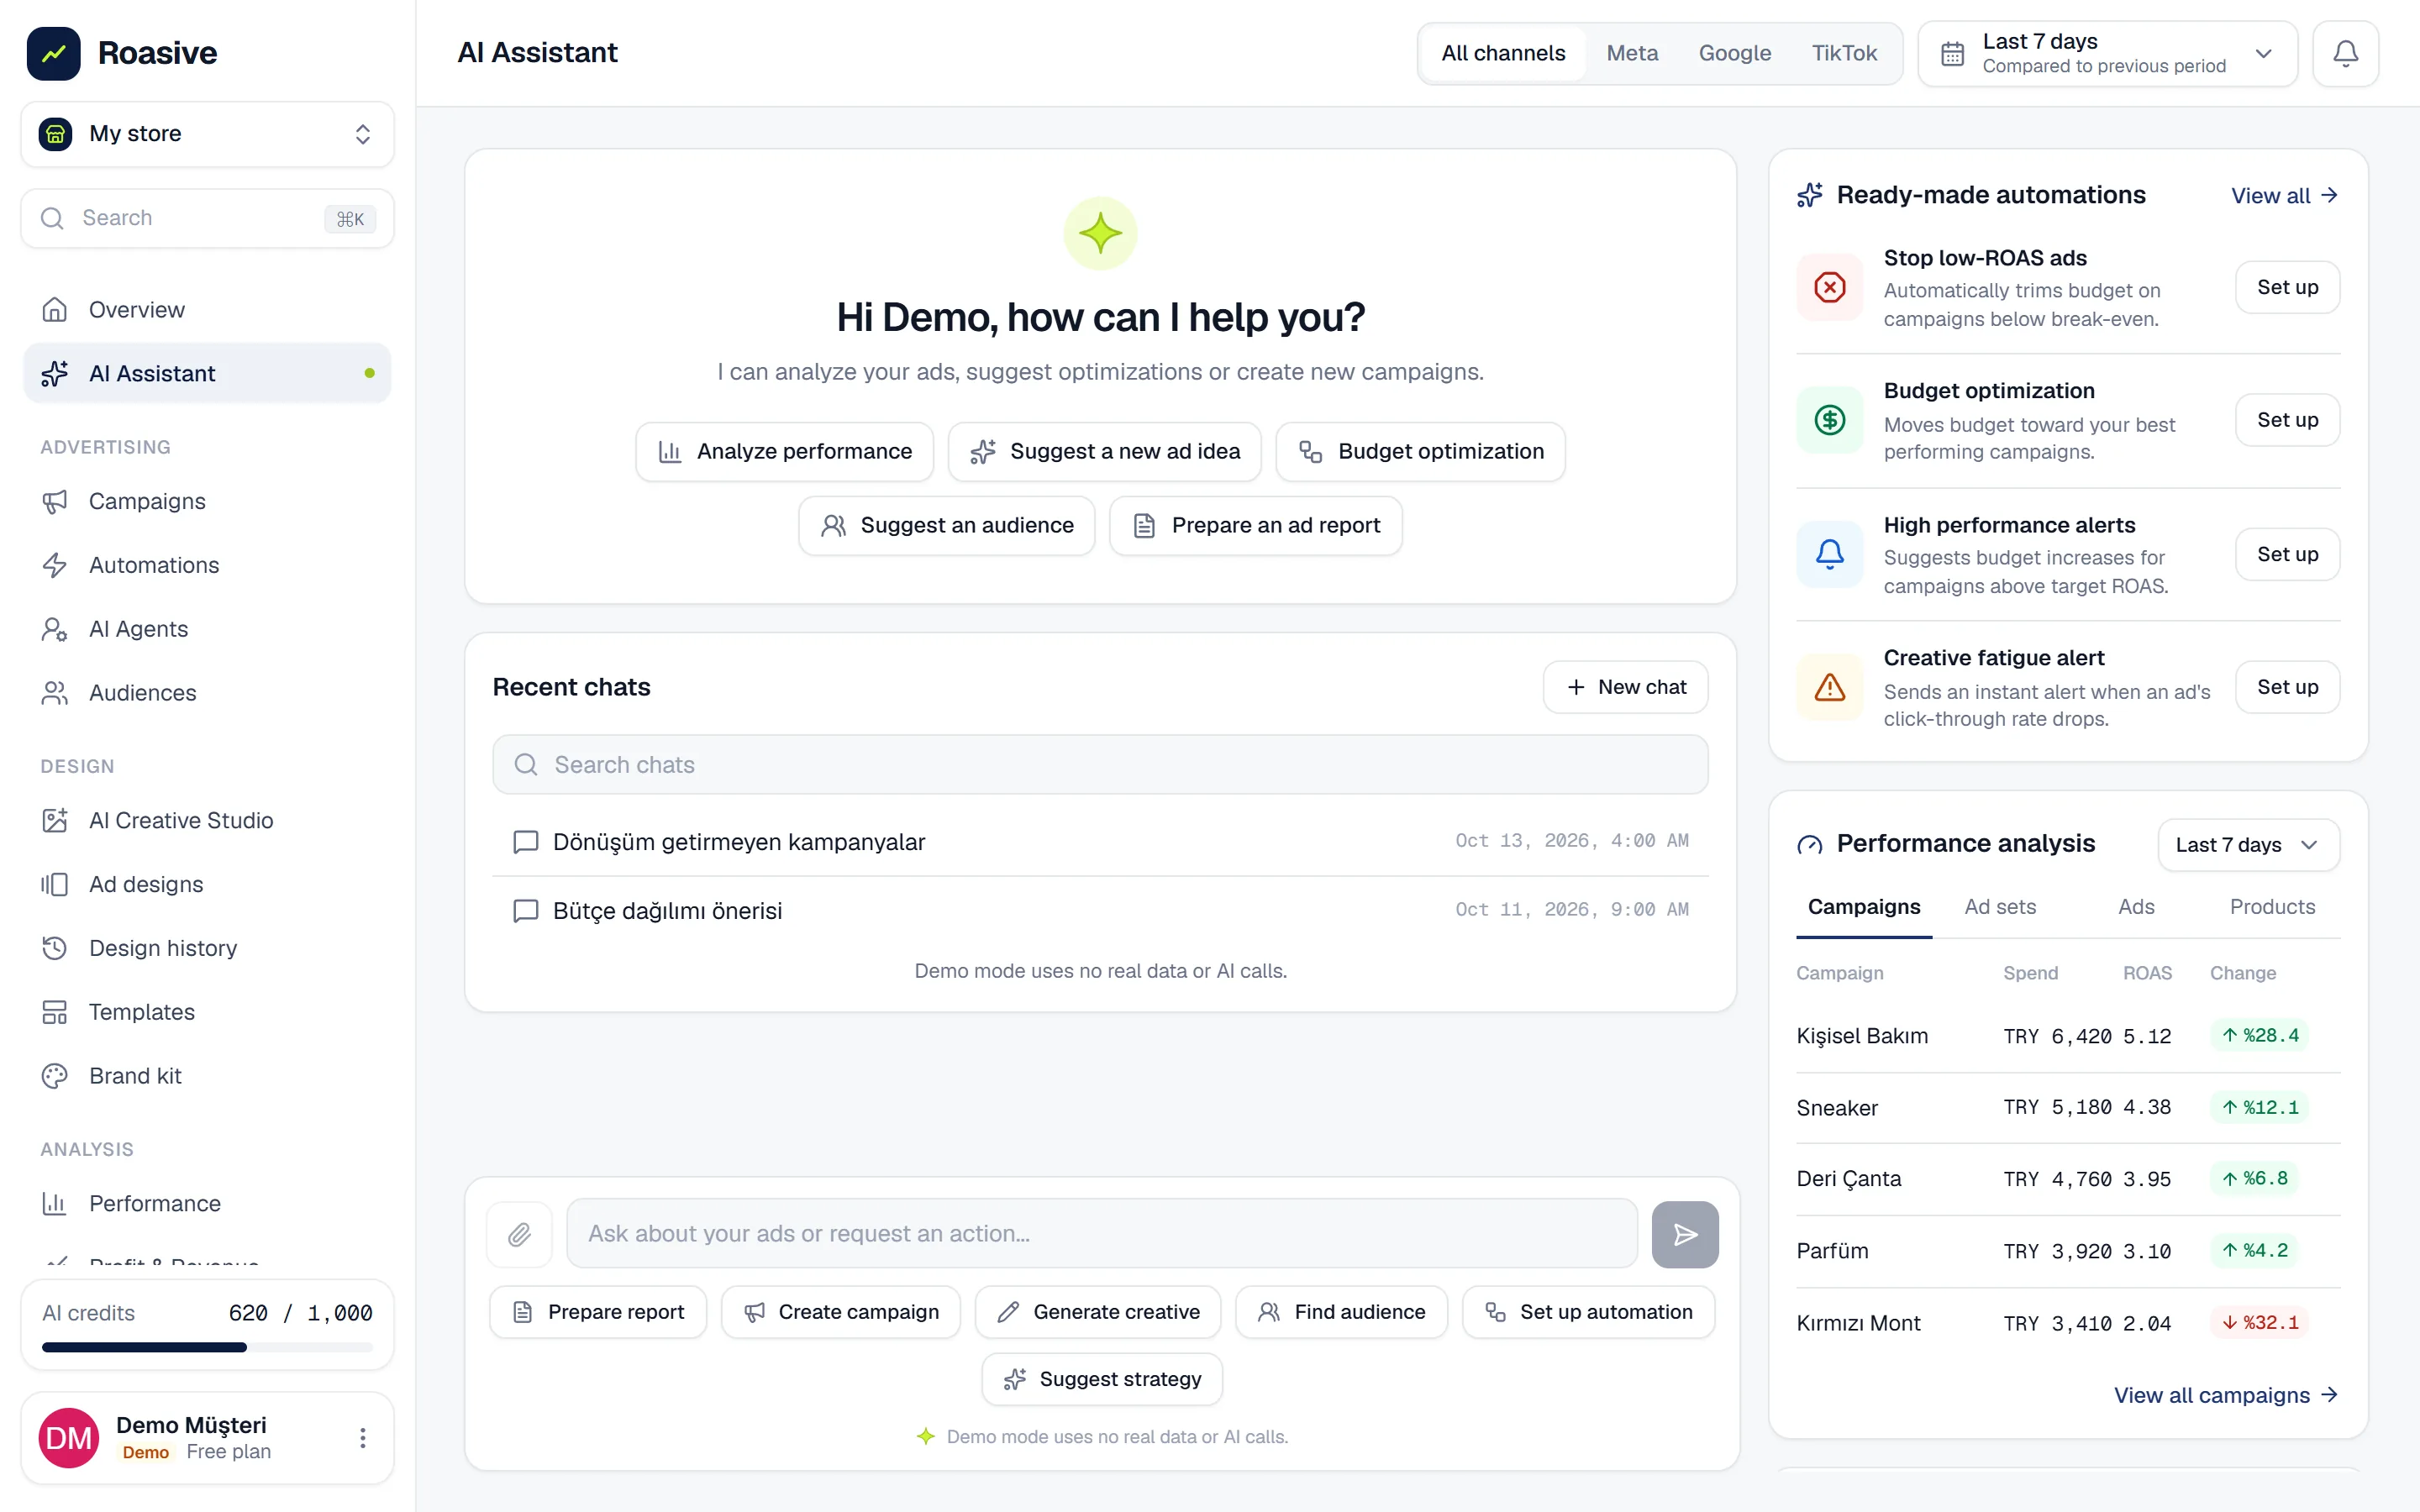Go to Automations in the sidebar

click(207, 565)
